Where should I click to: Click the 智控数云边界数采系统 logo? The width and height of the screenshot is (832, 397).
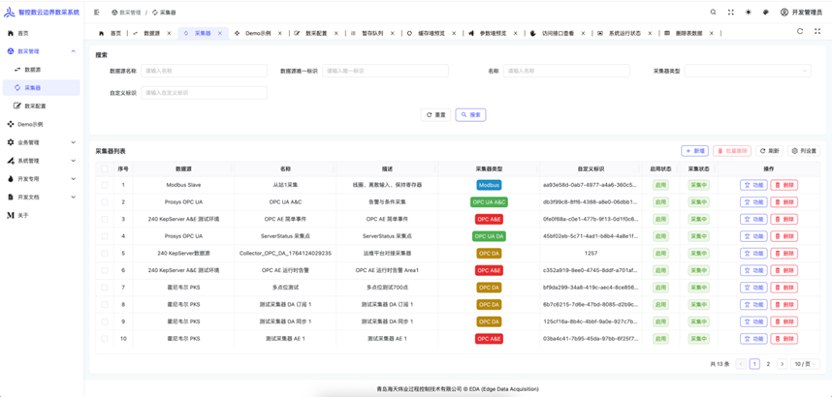click(42, 13)
